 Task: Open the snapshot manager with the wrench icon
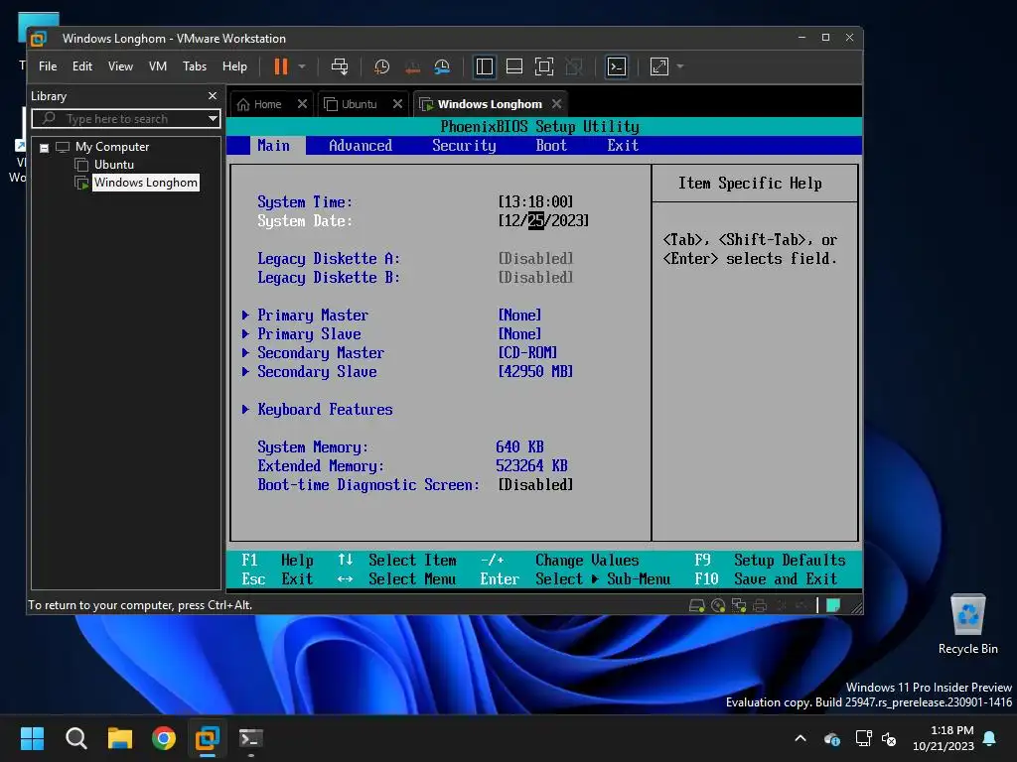(442, 66)
